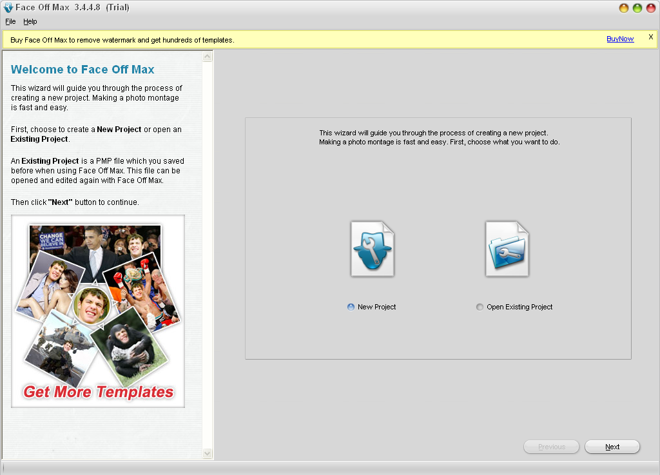Viewport: 660px width, 475px height.
Task: Click the Face Off Max title bar logo
Action: (x=8, y=8)
